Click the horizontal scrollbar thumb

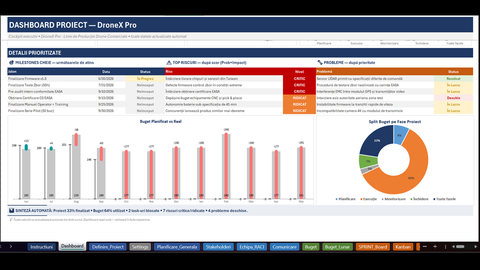460,247
